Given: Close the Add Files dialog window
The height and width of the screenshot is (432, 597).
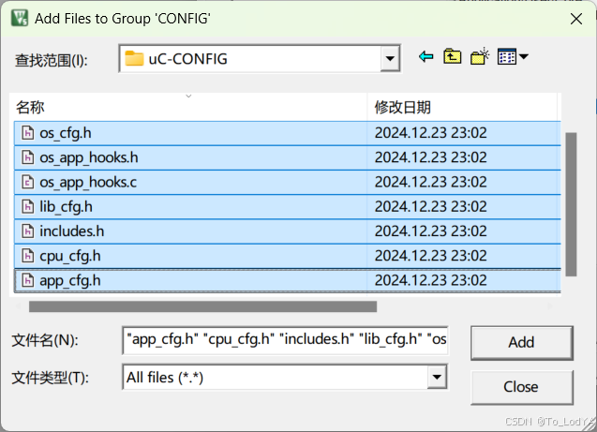Looking at the screenshot, I should [x=576, y=19].
